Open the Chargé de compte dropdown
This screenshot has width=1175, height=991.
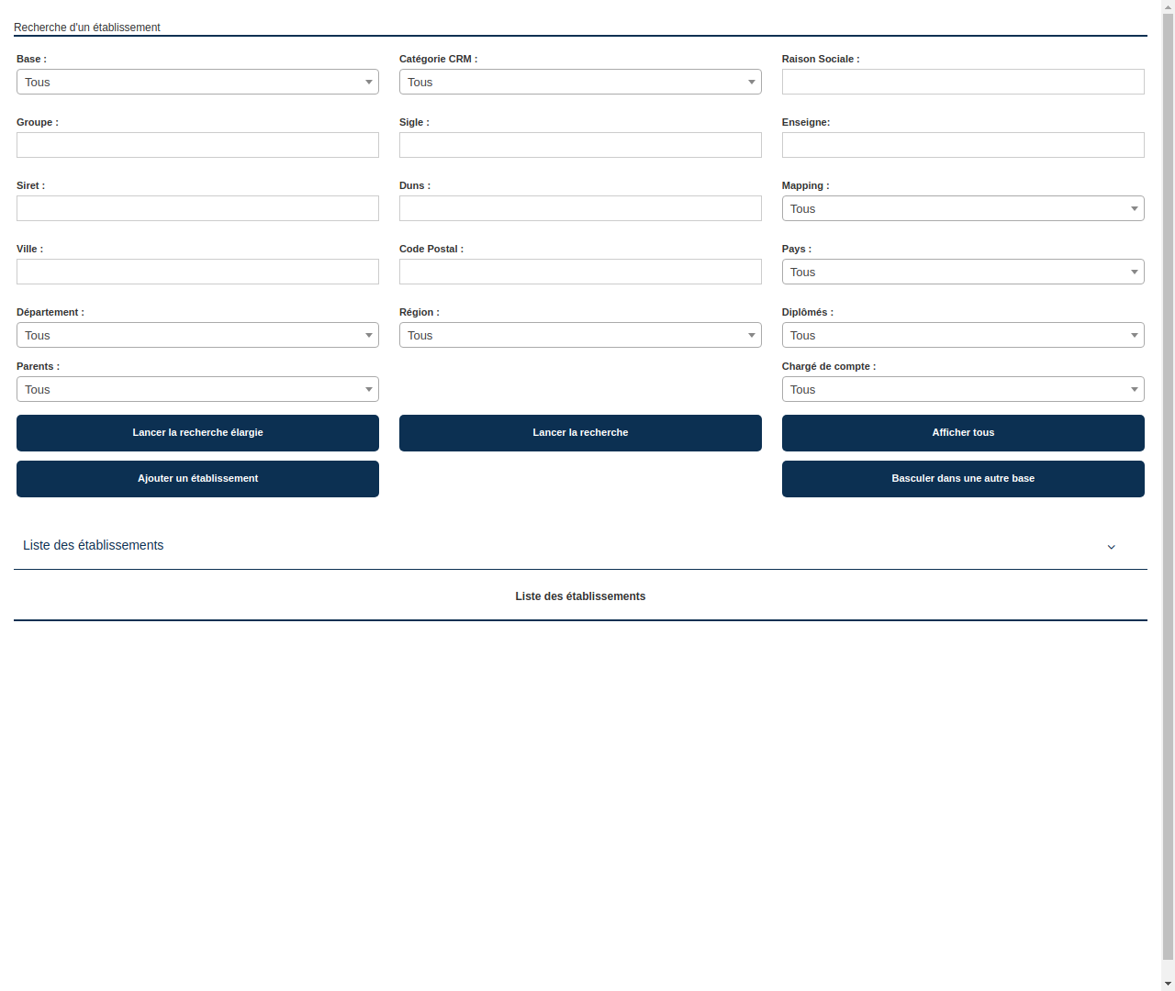(963, 389)
